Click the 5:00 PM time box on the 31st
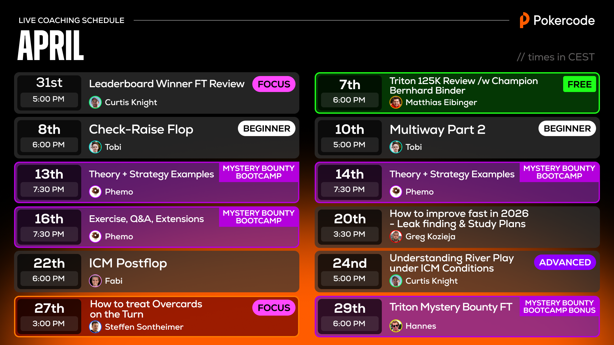 (49, 99)
